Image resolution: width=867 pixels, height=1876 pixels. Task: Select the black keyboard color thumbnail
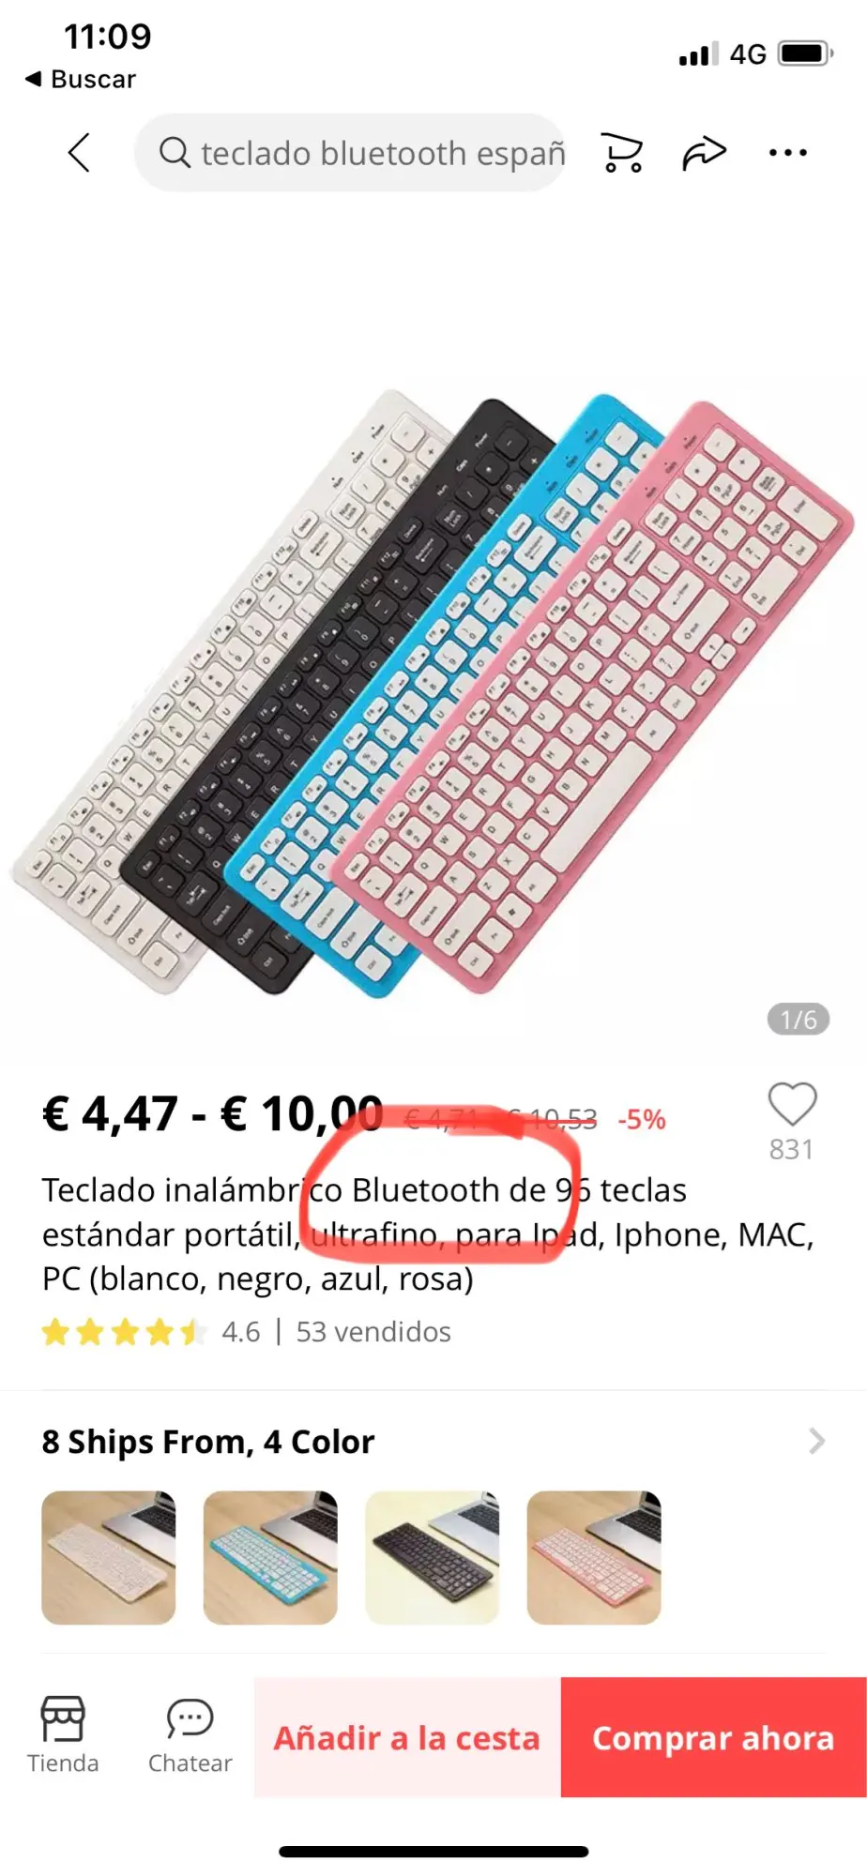point(433,1557)
